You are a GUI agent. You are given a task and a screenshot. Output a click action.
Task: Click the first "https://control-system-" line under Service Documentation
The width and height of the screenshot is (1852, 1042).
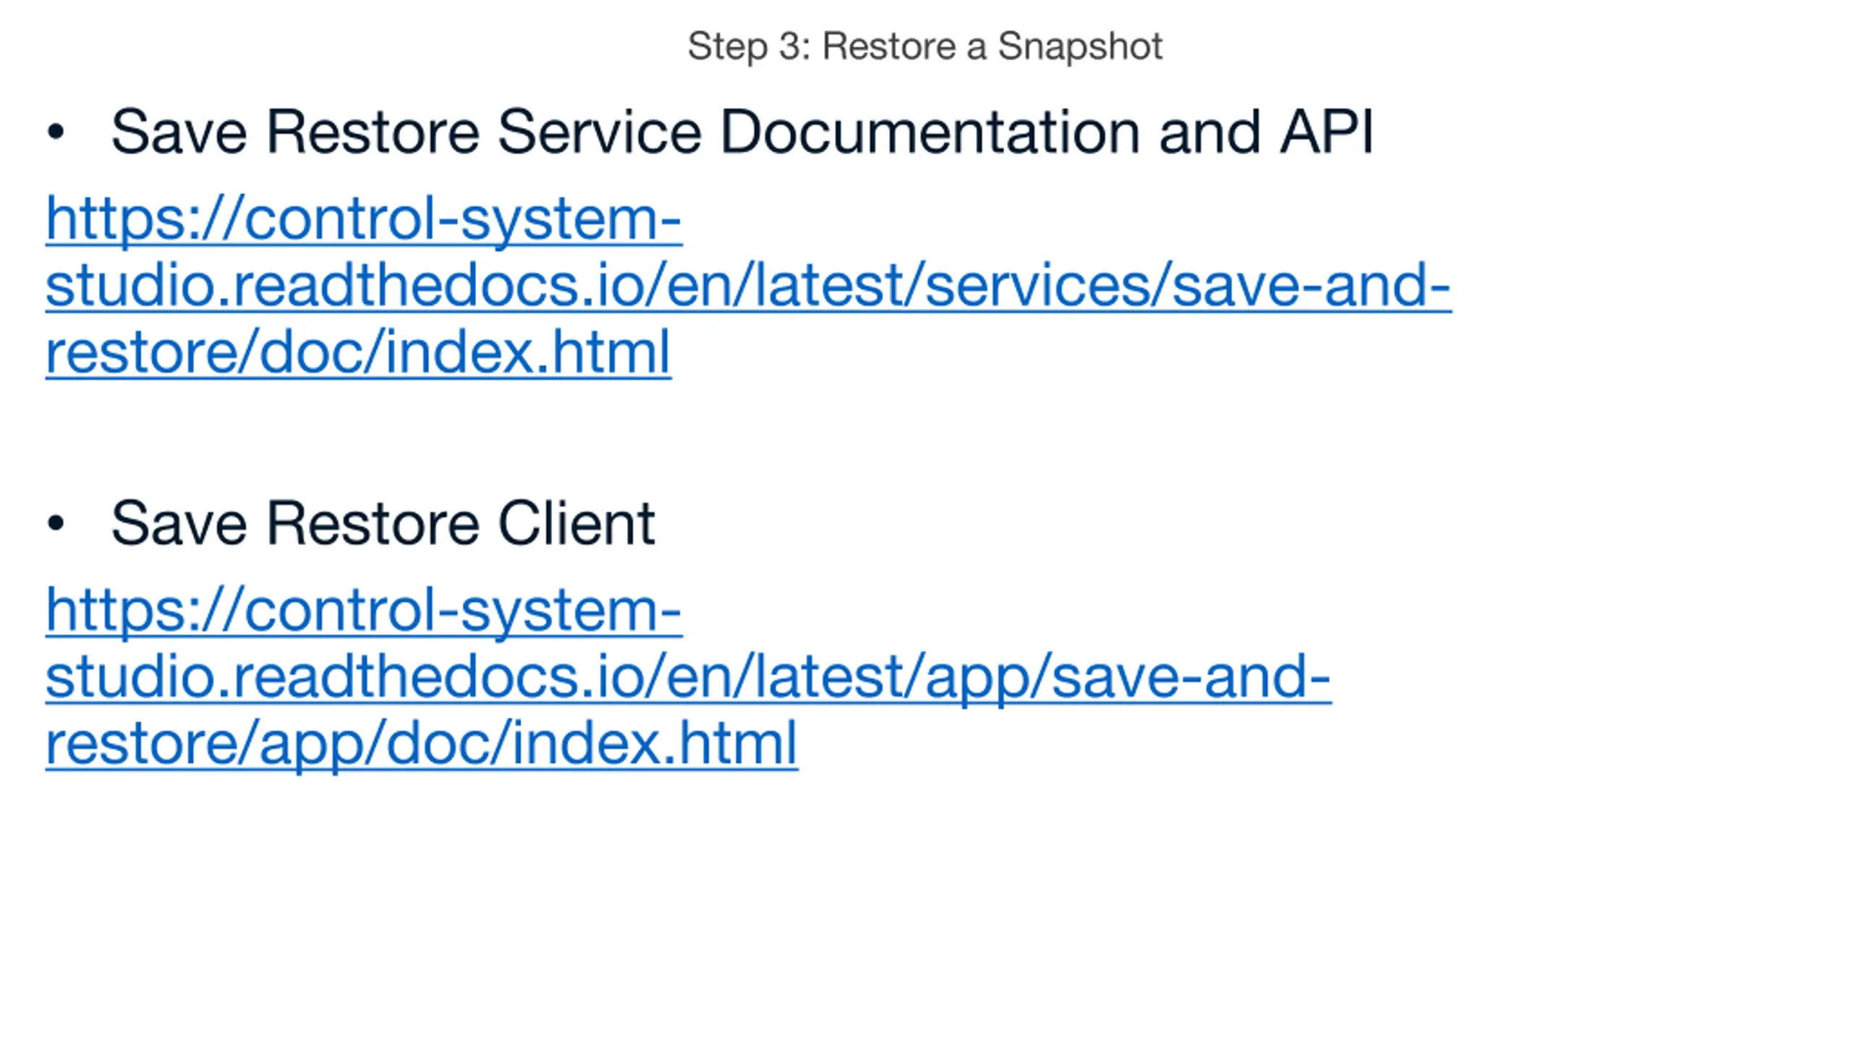[363, 219]
